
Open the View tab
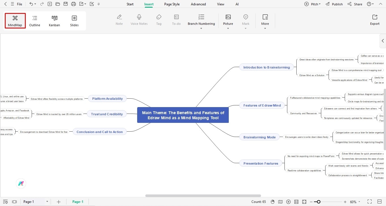coord(221,4)
